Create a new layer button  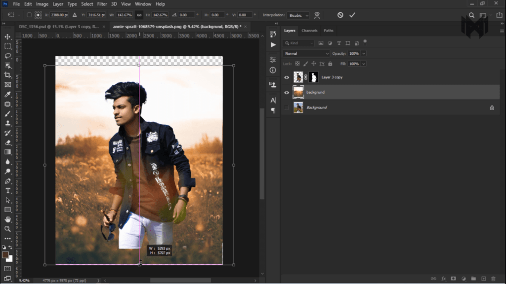tap(483, 279)
